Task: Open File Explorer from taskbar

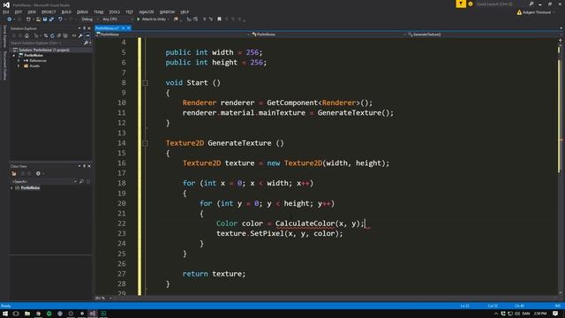Action: [27, 314]
